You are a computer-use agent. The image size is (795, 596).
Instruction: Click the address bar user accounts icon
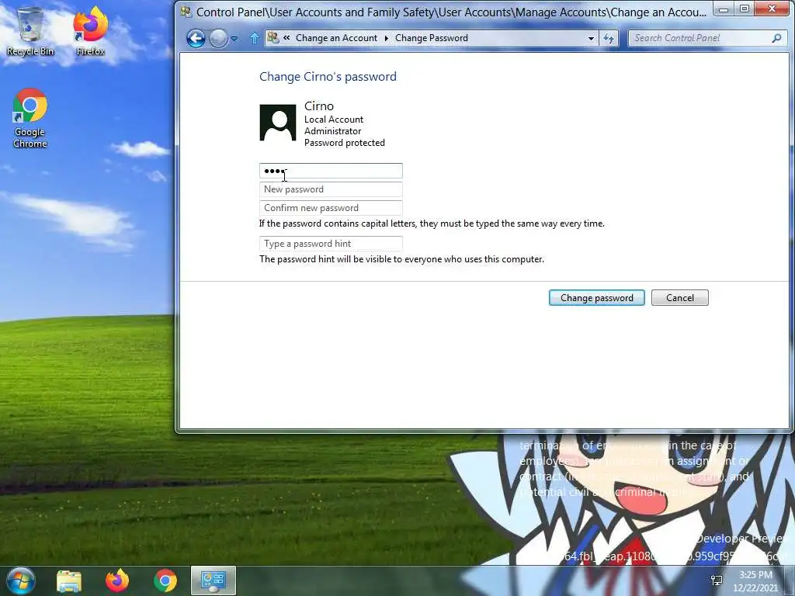click(273, 38)
